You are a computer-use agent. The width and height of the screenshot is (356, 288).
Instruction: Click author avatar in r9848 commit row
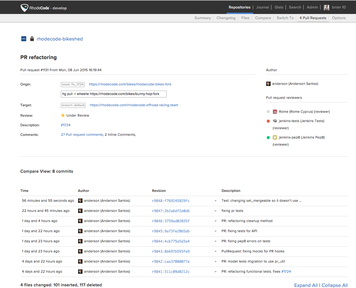[x=80, y=201]
